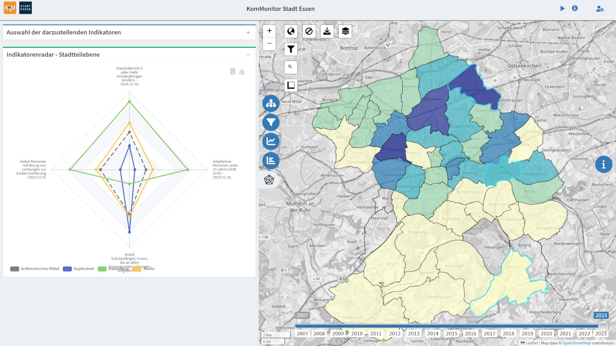Open the Leaflet attribution link

[x=531, y=343]
